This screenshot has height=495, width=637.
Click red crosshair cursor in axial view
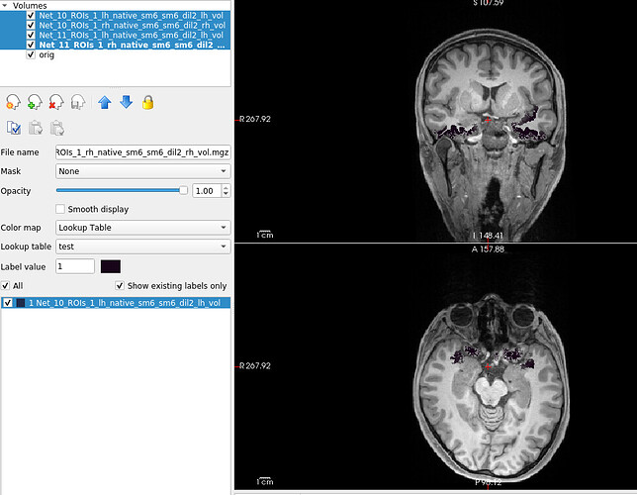[x=488, y=367]
